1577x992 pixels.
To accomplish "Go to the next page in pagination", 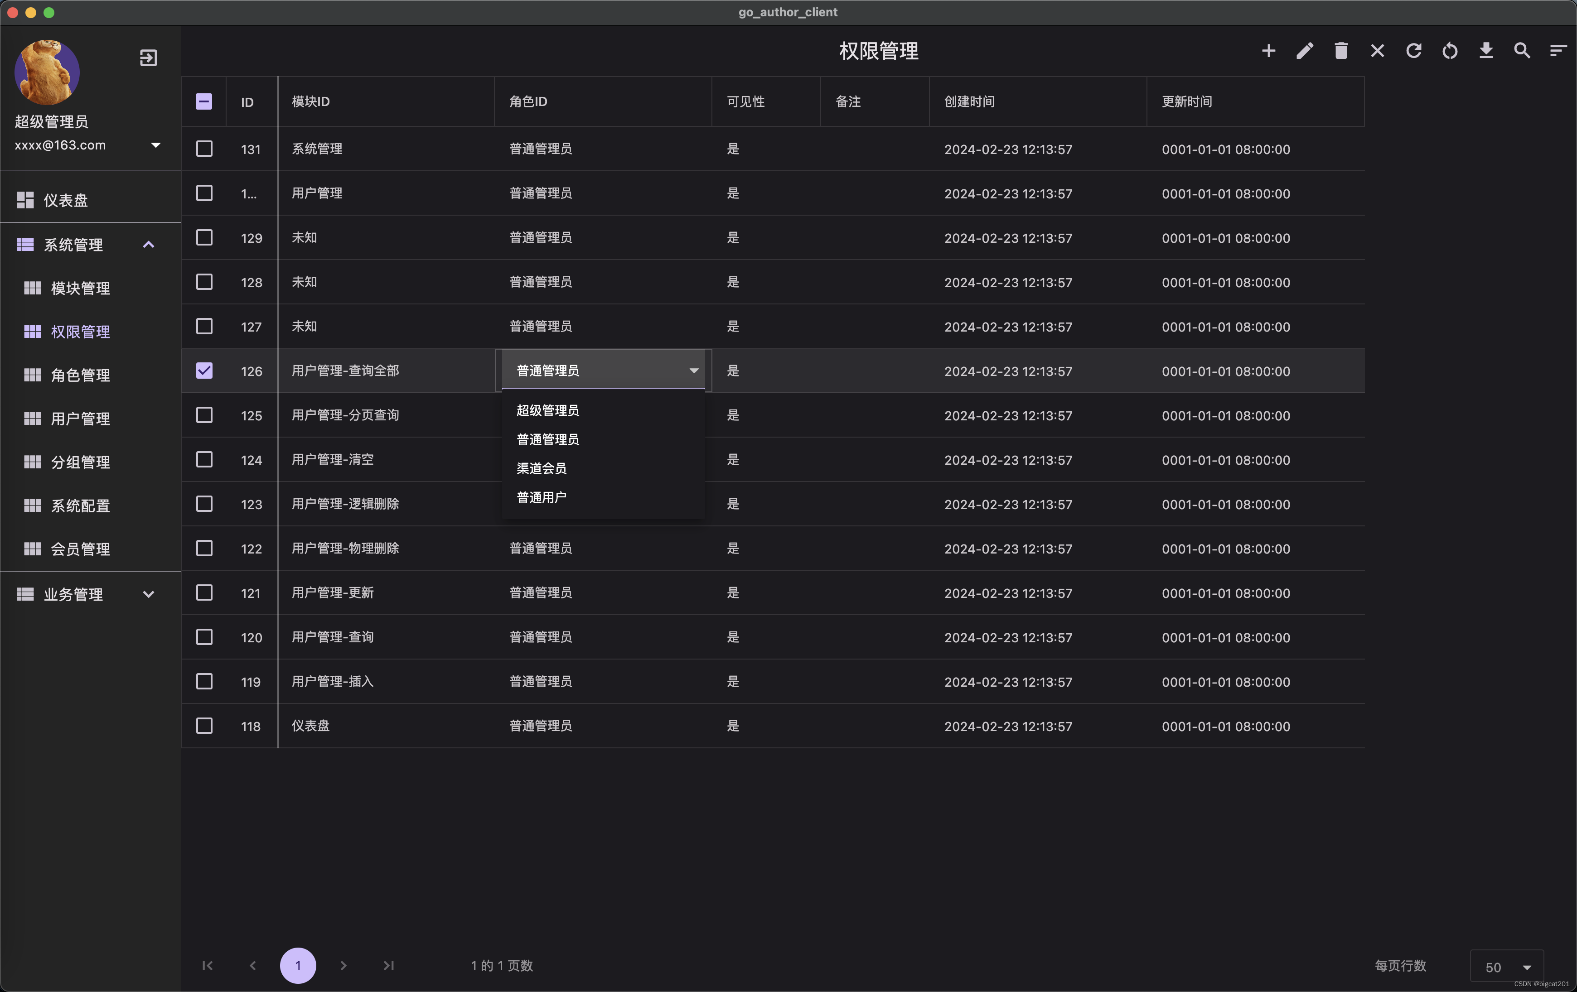I will coord(343,966).
